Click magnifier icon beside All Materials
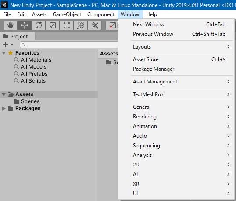 [17, 60]
